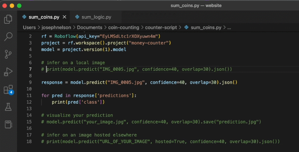Open the Explorer view in activity bar

click(8, 19)
